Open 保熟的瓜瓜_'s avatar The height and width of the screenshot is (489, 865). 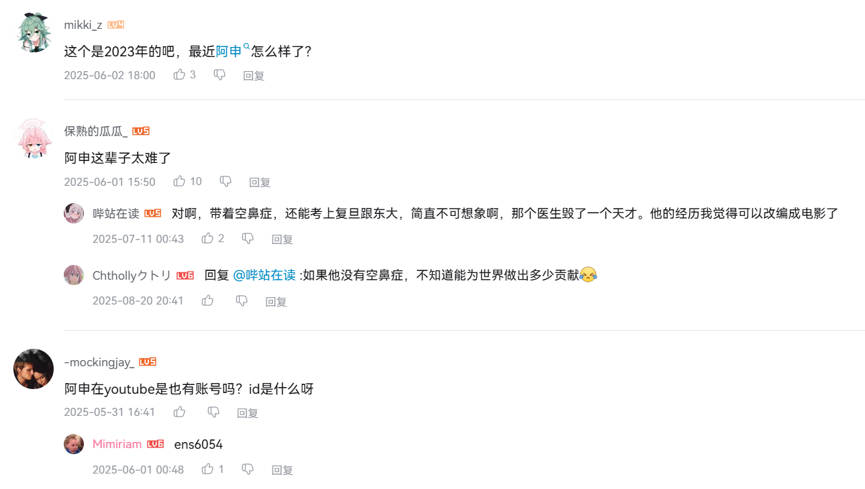34,138
